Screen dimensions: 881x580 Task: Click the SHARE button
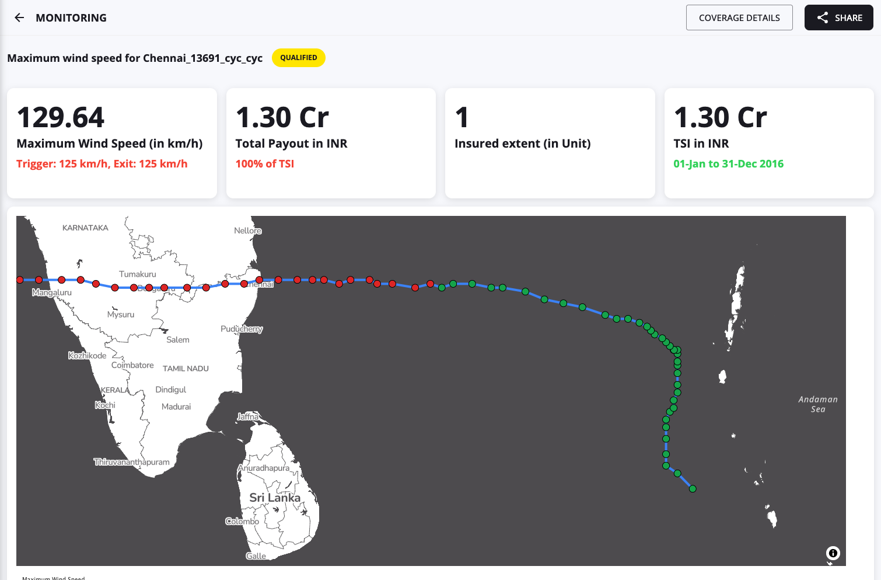839,18
